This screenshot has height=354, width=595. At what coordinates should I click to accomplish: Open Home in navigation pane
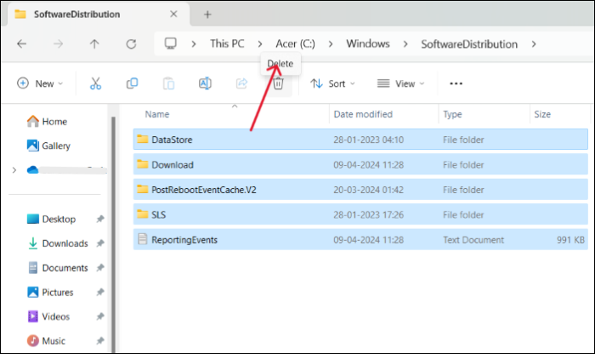(47, 122)
